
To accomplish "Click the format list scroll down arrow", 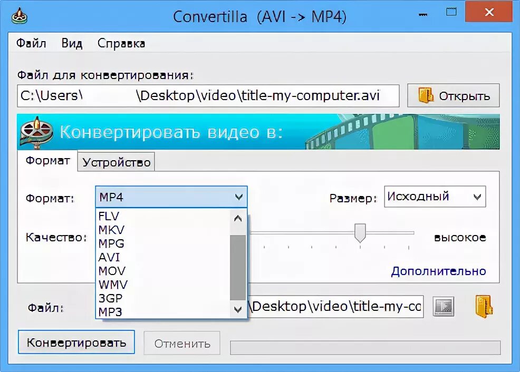I will coord(238,309).
